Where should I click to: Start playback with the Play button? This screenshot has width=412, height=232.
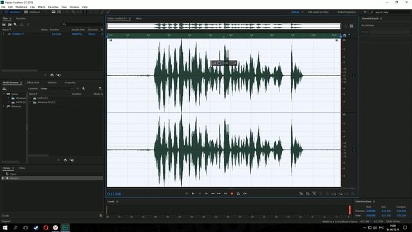(x=193, y=193)
